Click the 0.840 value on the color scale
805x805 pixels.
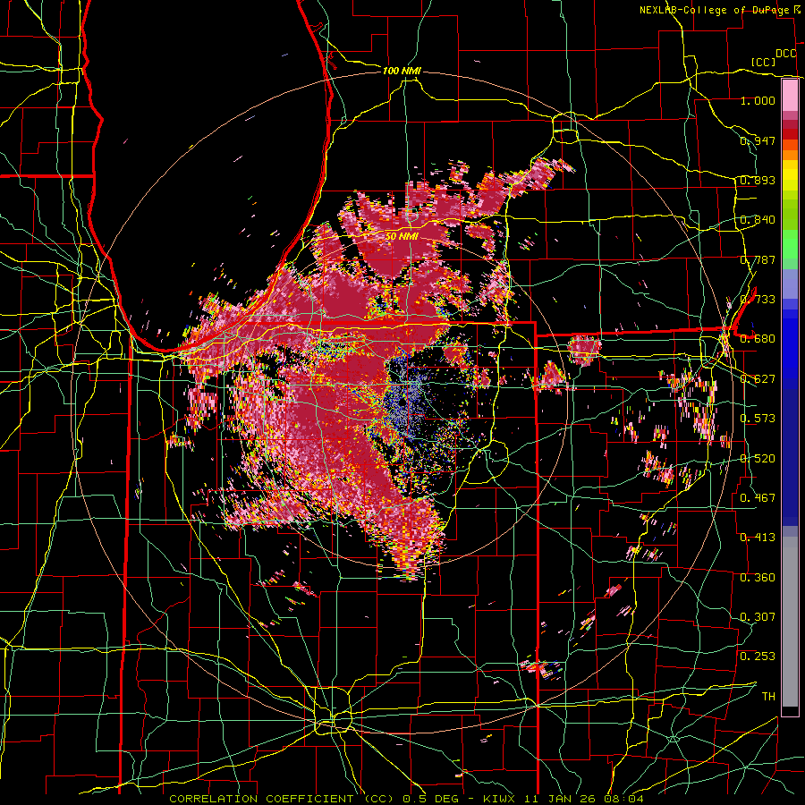[x=758, y=220]
